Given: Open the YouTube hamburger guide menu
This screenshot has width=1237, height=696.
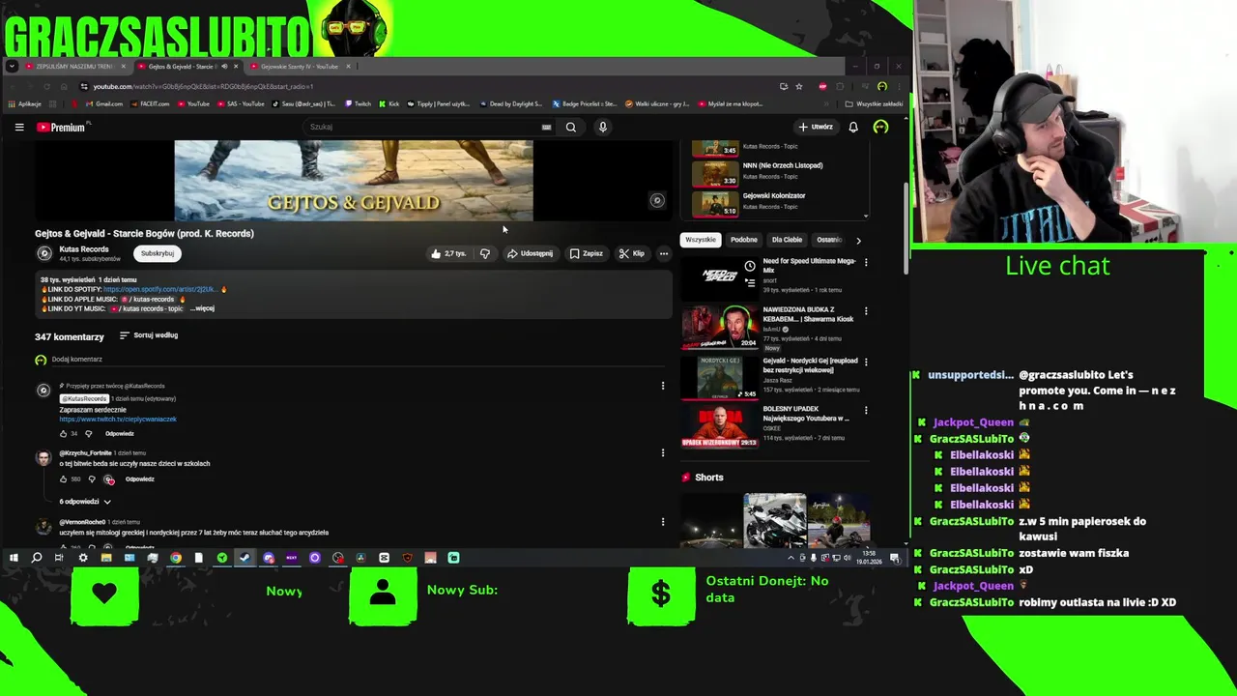Looking at the screenshot, I should (18, 127).
